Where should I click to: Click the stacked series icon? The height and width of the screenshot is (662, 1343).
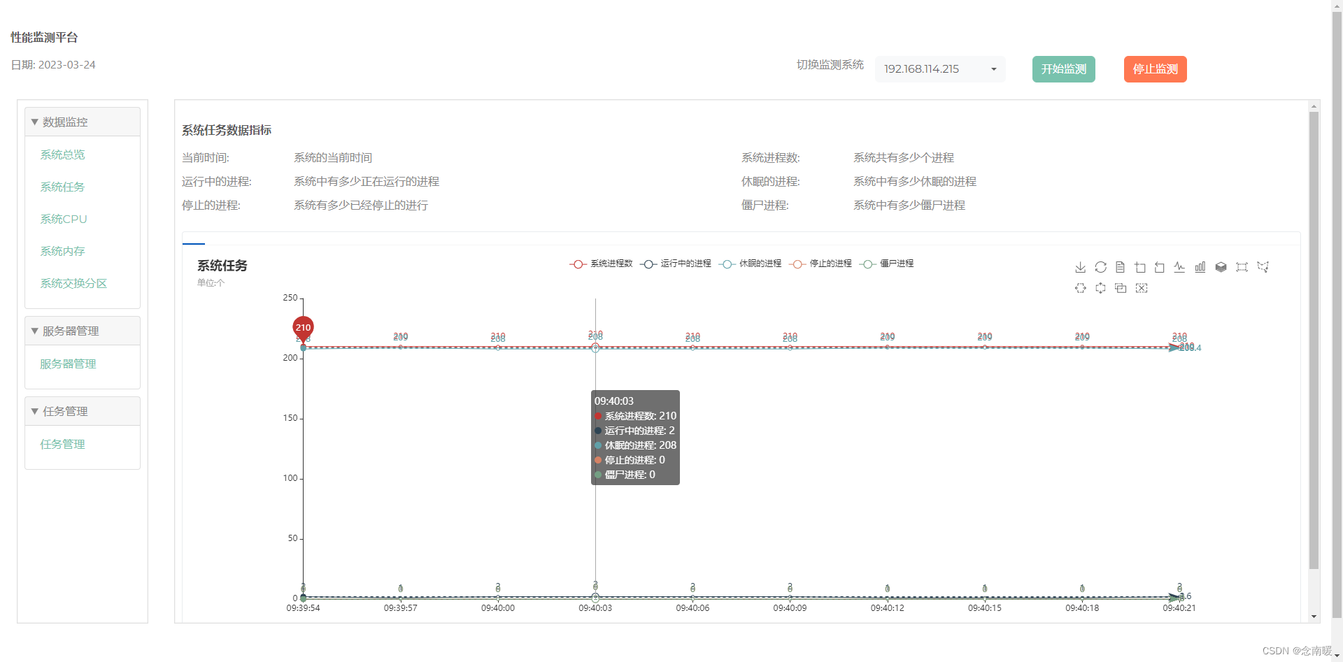(1221, 267)
